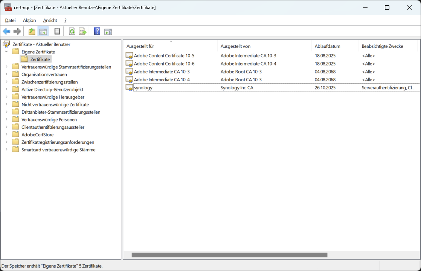
Task: Expand Zertifikatregistrierungsanforderungen node arrow
Action: click(6, 142)
